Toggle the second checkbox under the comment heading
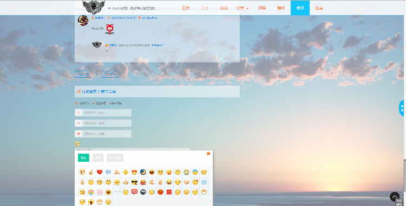The image size is (406, 206). click(109, 103)
